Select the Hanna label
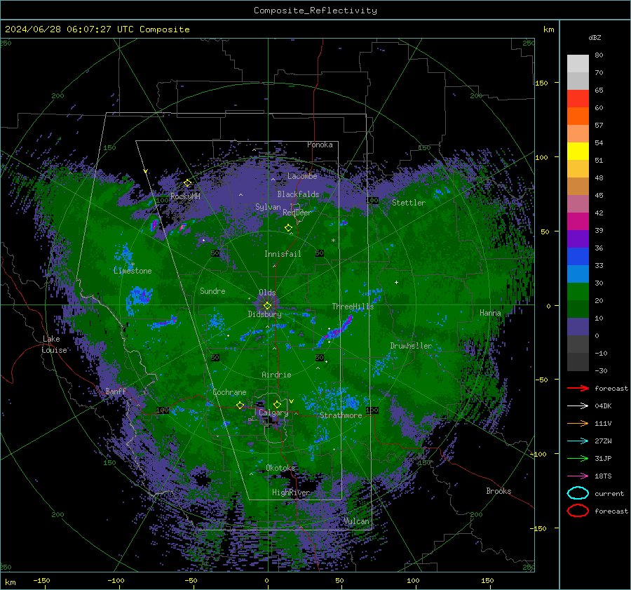The image size is (631, 590). tap(490, 312)
